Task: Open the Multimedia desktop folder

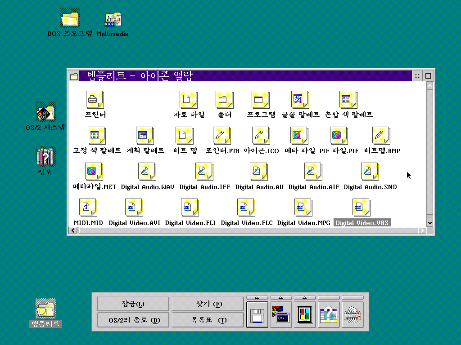Action: [x=113, y=19]
